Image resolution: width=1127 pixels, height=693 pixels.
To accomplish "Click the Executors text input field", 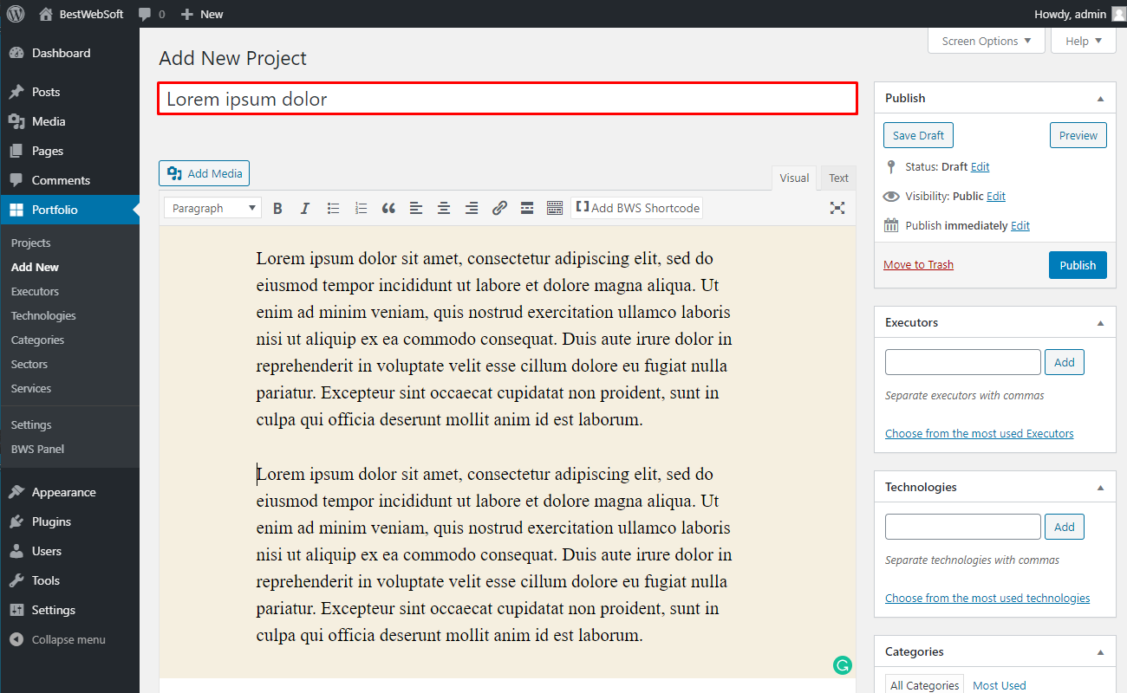I will tap(962, 362).
